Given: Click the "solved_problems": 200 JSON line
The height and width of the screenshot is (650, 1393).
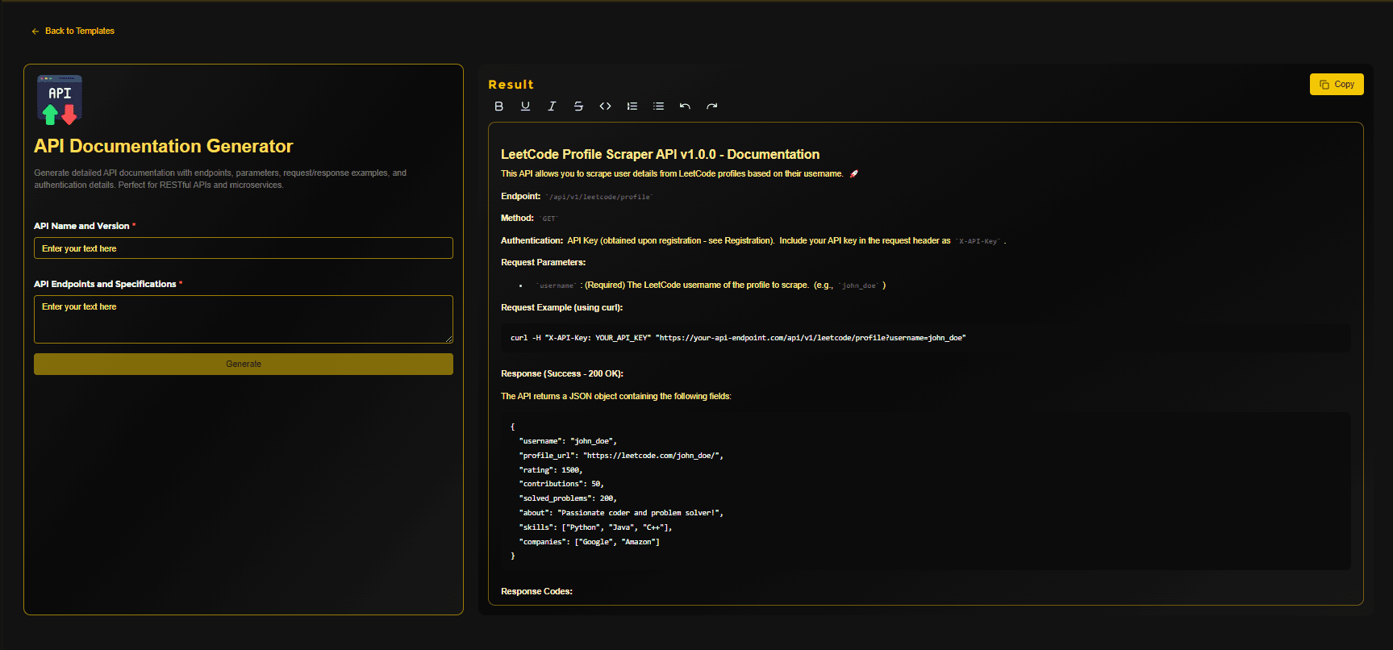Looking at the screenshot, I should (568, 498).
